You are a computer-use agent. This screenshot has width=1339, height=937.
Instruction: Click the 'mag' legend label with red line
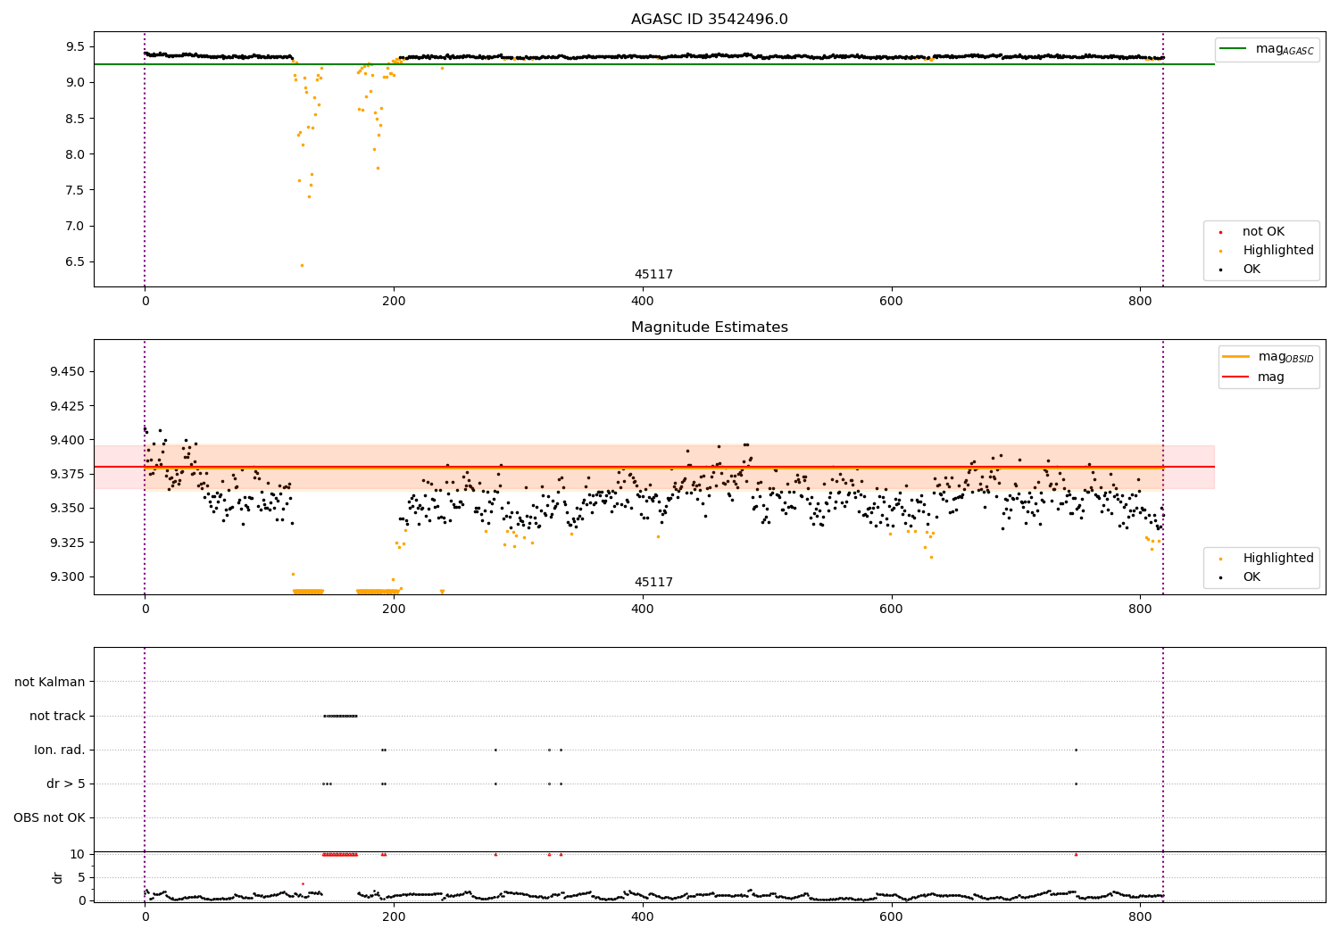[x=1271, y=377]
